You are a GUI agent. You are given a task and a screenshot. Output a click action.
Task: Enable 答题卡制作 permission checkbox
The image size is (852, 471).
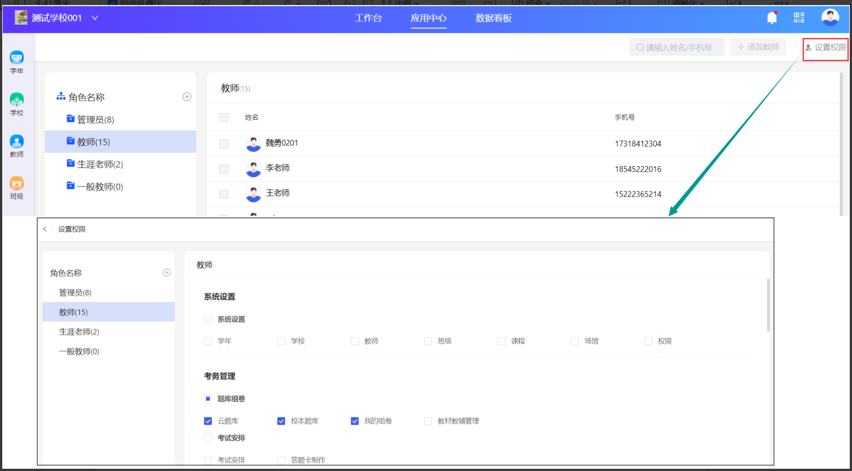(x=281, y=460)
